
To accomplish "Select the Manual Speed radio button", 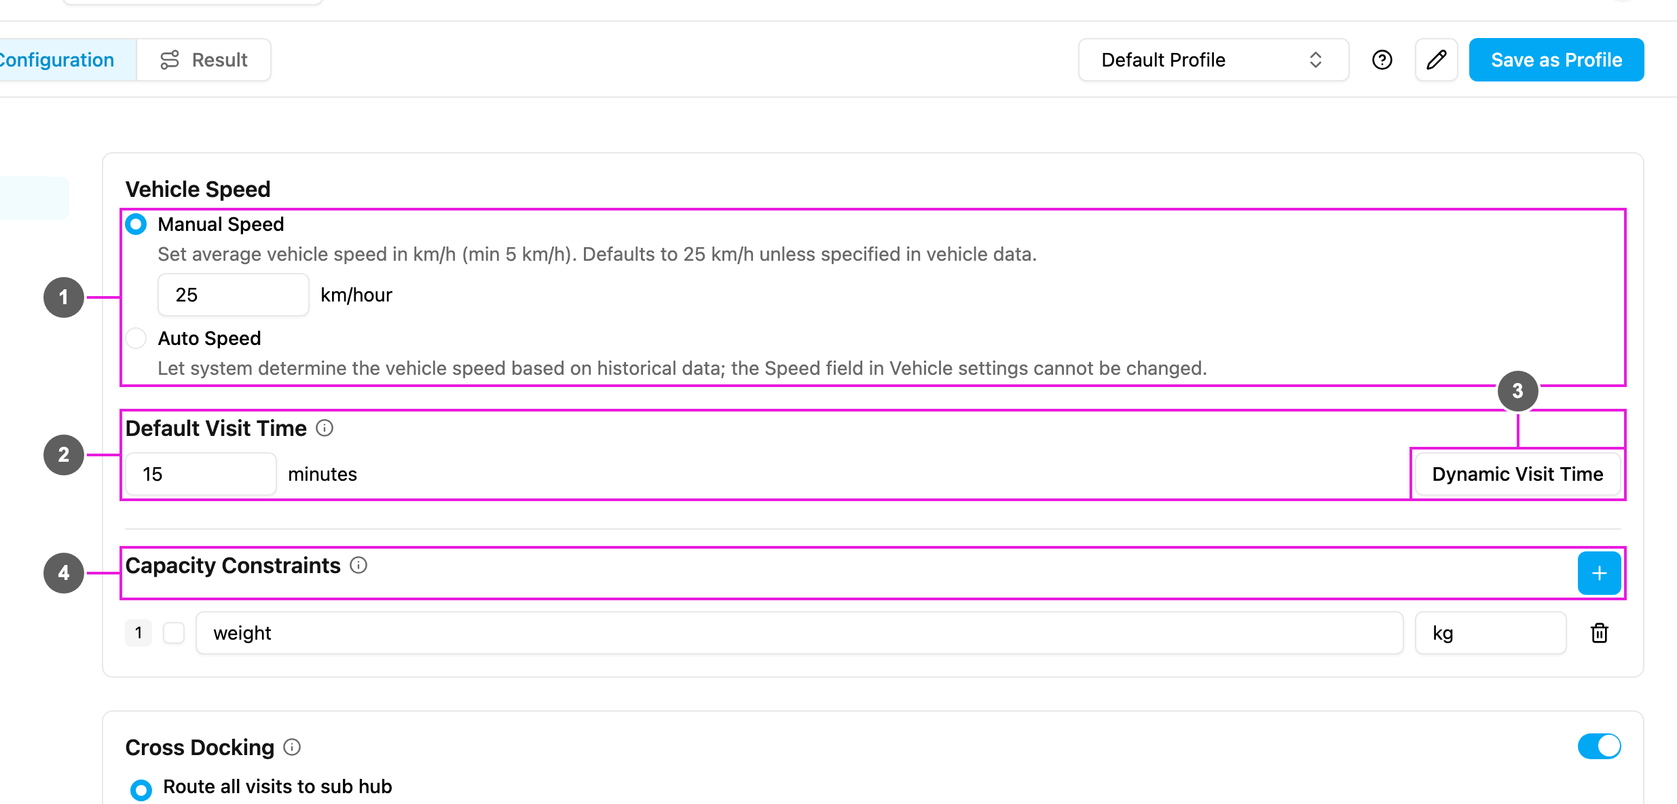I will tap(136, 224).
